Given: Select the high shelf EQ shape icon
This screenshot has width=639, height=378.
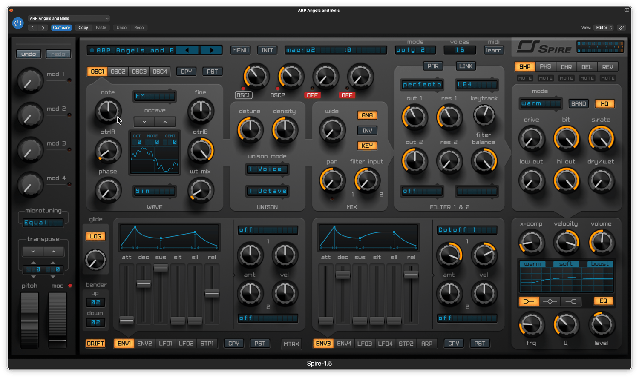Looking at the screenshot, I should pos(571,301).
